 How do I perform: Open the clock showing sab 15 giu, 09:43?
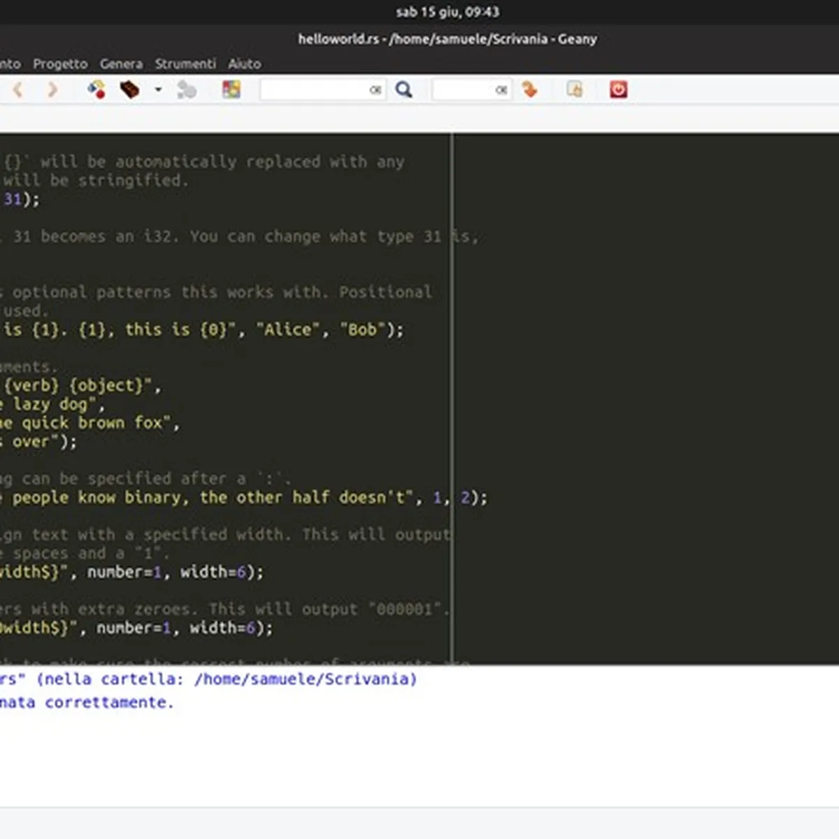(x=447, y=12)
